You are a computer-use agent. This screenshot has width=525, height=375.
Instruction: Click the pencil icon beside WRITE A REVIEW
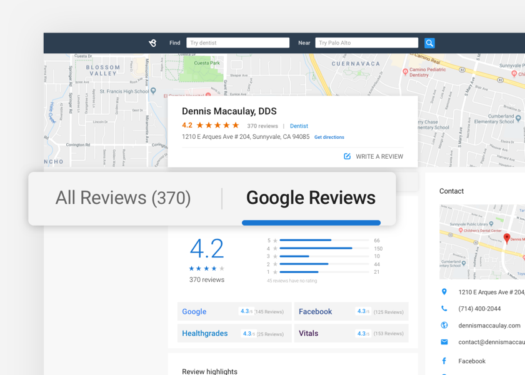(347, 157)
